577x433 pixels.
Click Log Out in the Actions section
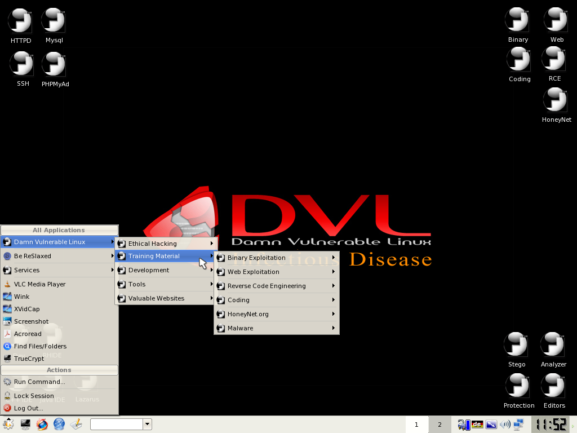(28, 408)
